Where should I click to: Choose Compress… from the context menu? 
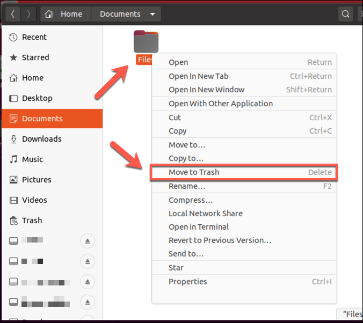[x=191, y=200]
